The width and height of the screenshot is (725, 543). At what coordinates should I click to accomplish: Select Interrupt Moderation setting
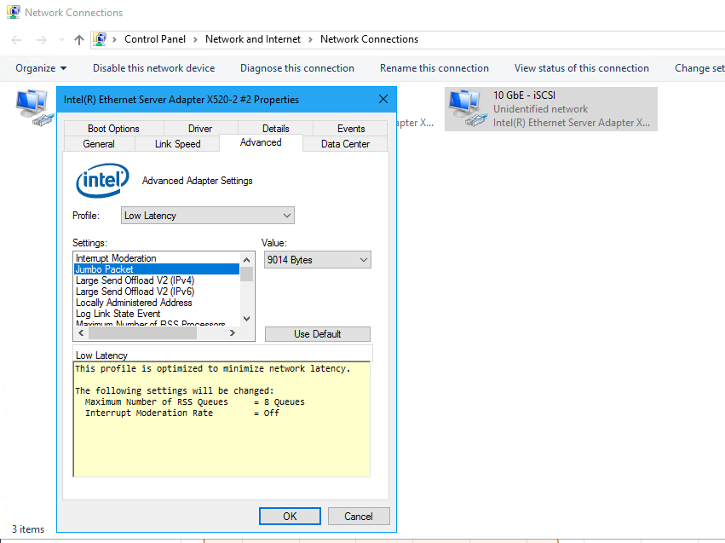(x=157, y=258)
